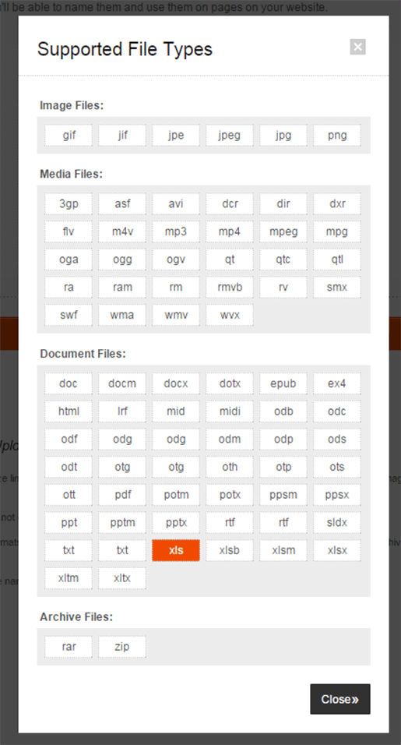
Task: Select the xltx file type chip
Action: pos(122,578)
